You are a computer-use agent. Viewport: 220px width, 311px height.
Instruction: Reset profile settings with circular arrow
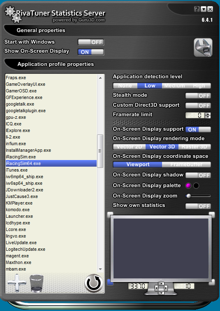pos(93,283)
